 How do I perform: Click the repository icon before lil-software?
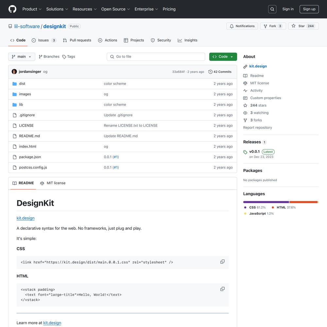coord(10,26)
